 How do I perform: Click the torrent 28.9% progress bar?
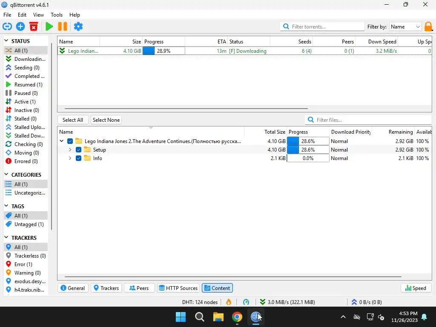click(x=164, y=51)
